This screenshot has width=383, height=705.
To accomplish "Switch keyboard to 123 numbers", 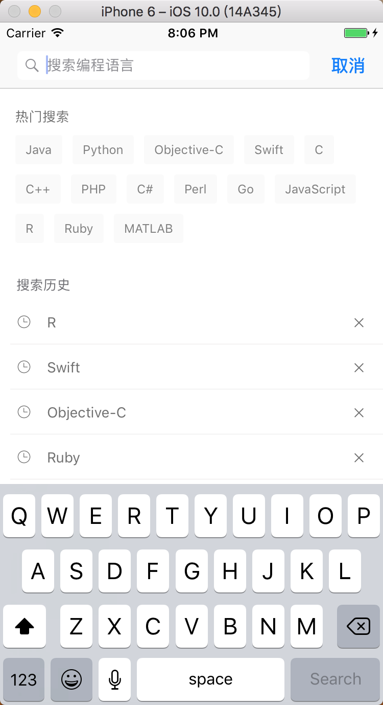I will (23, 679).
